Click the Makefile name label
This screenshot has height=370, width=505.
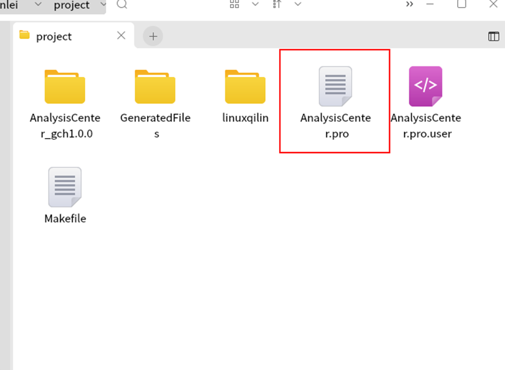[65, 219]
